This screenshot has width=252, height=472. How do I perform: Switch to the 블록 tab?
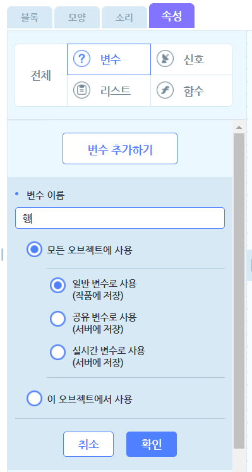tap(30, 18)
